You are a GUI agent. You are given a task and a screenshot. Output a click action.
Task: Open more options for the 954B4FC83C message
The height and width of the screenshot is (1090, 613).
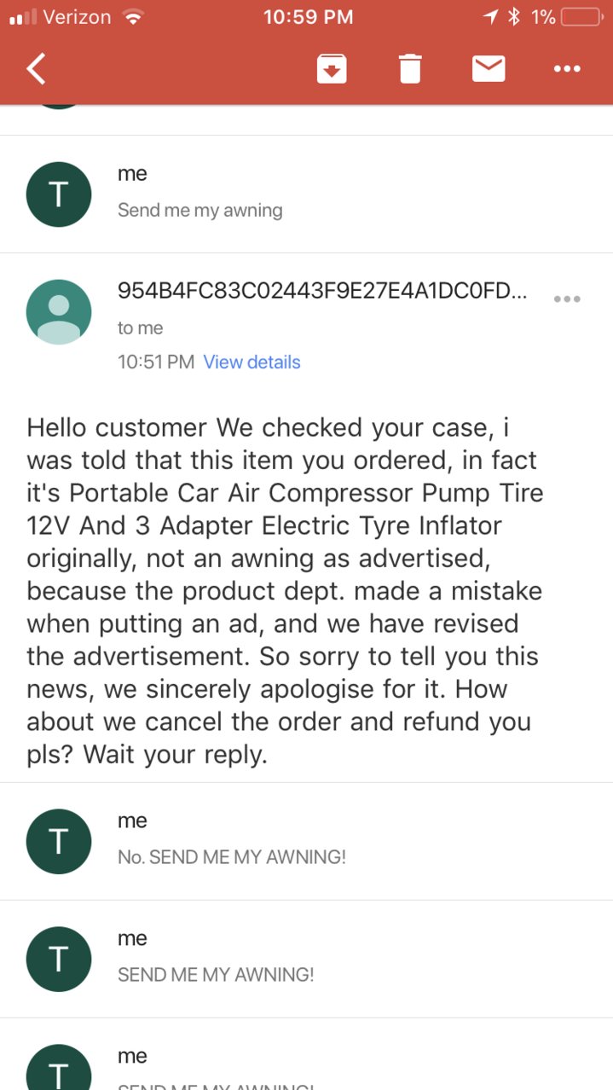pos(567,299)
